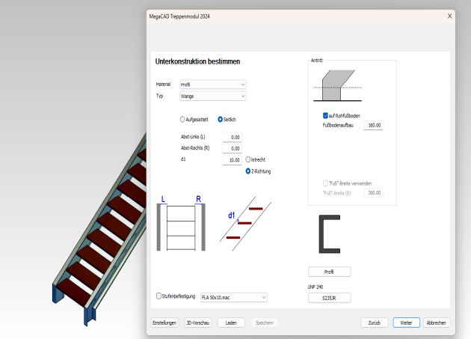Open the Typ dropdown showing Wange
Viewport: 471px width, 339px height.
click(212, 97)
